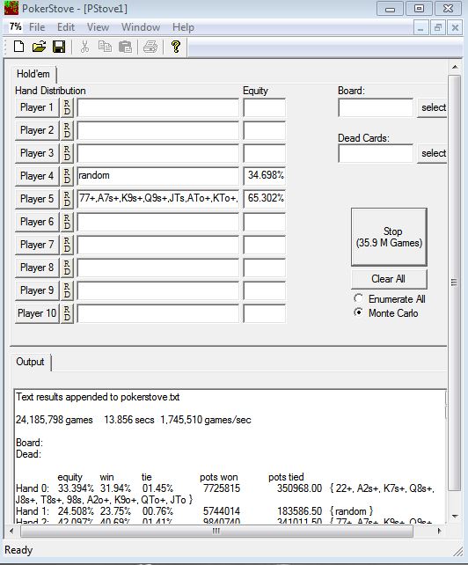
Task: Click the Player 7 button
Action: pyautogui.click(x=37, y=245)
